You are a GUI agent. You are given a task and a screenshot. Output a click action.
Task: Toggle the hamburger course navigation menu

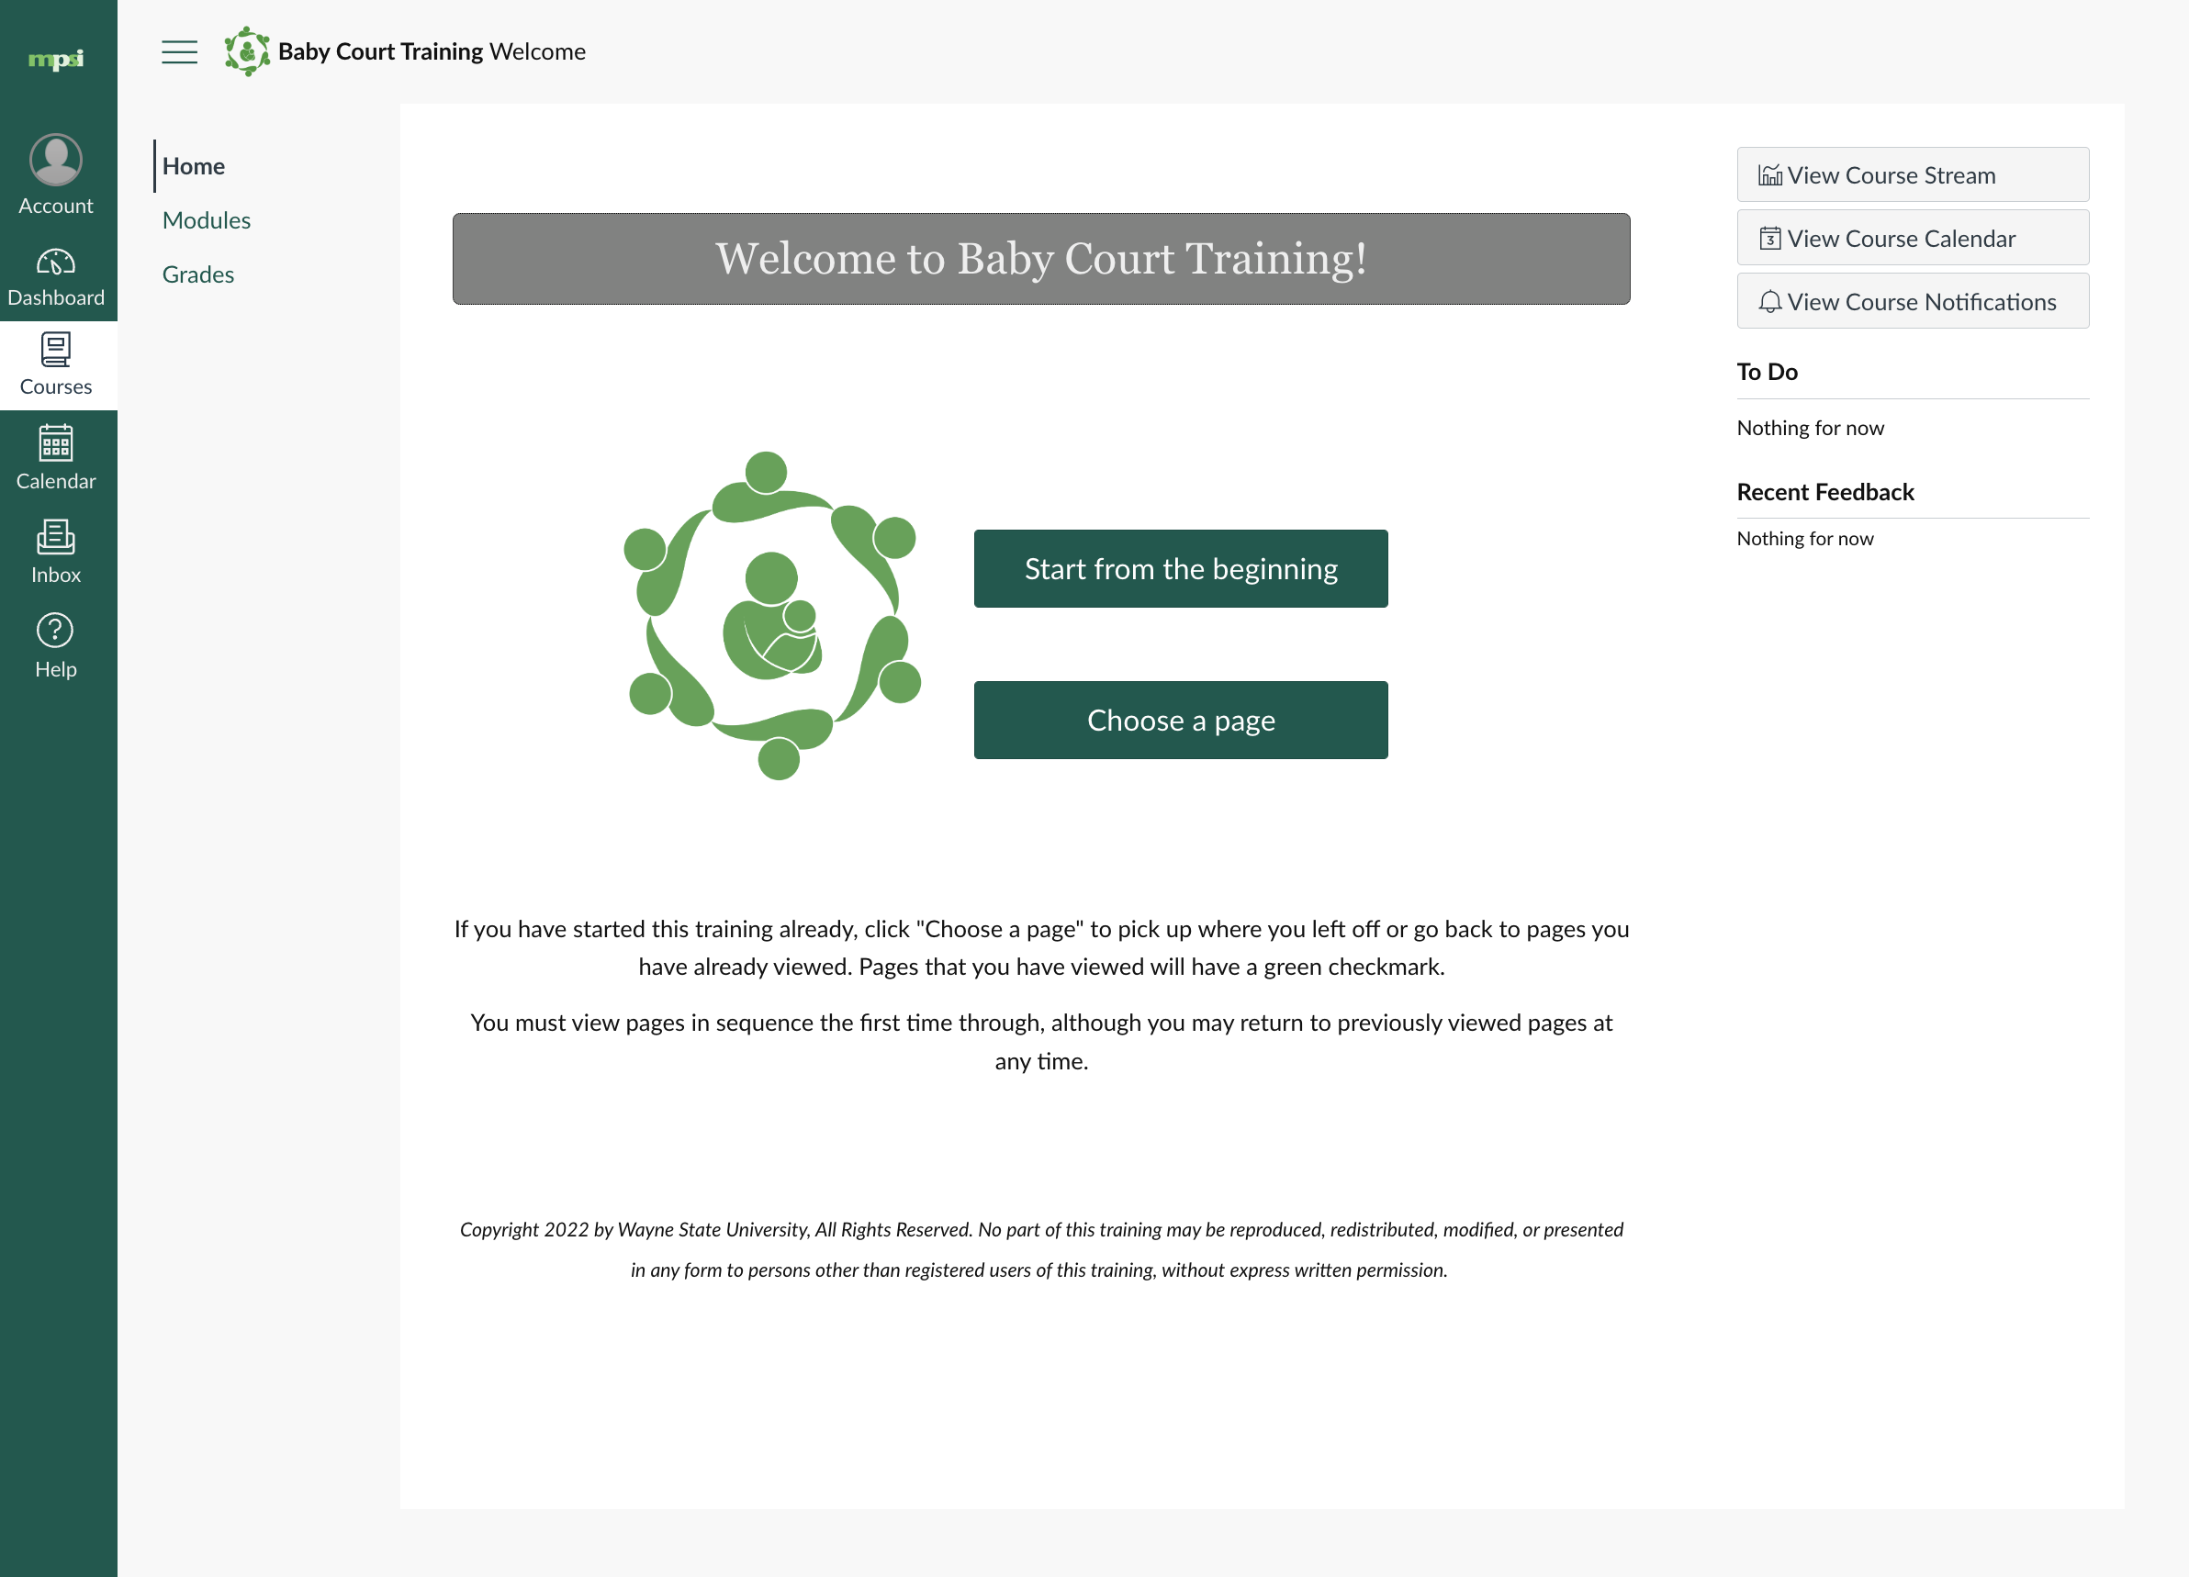coord(180,52)
